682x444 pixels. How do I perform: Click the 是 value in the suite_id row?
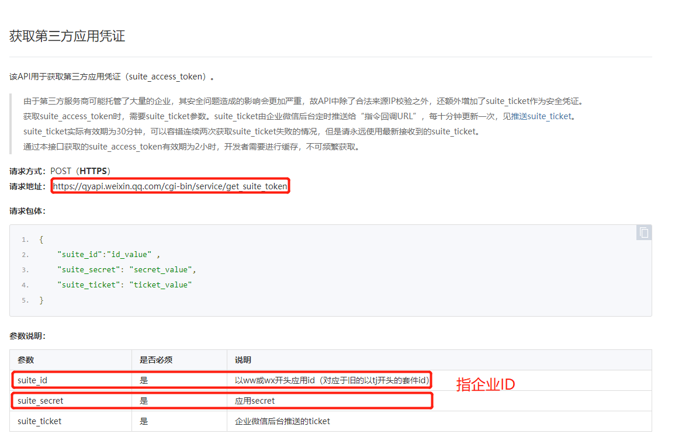point(144,380)
